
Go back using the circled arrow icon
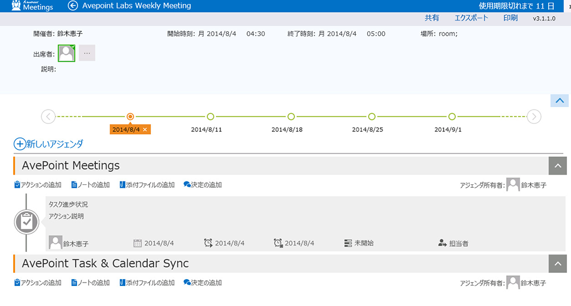tap(73, 6)
